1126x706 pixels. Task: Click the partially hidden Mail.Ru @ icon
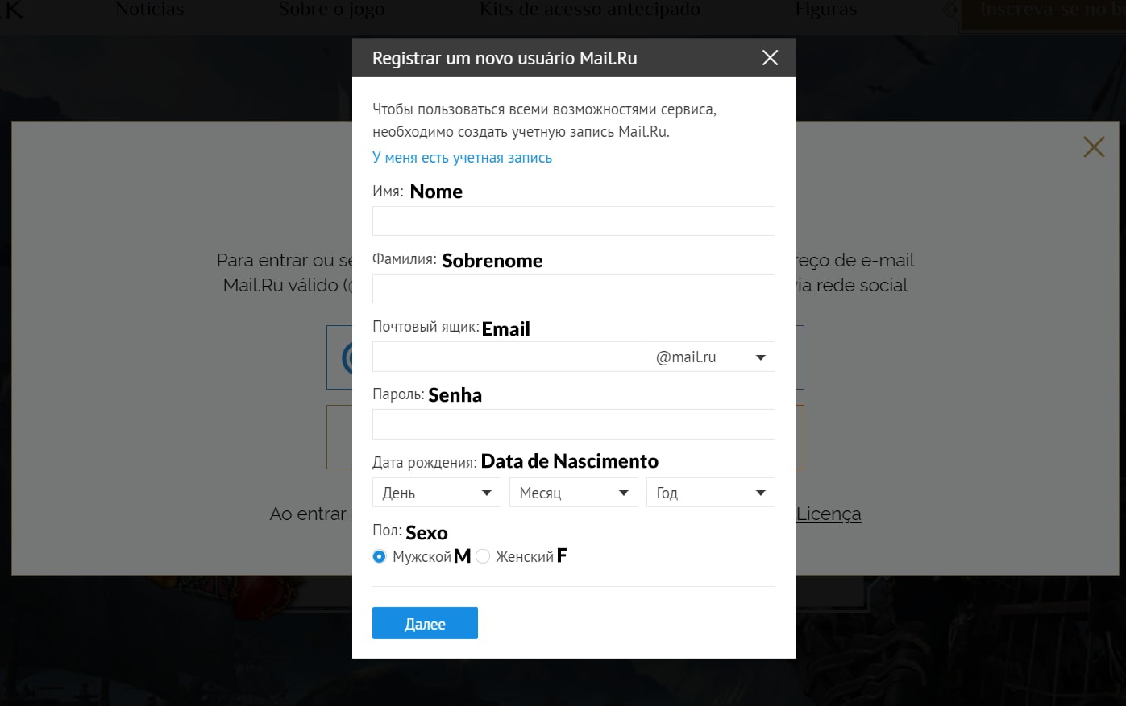[345, 357]
